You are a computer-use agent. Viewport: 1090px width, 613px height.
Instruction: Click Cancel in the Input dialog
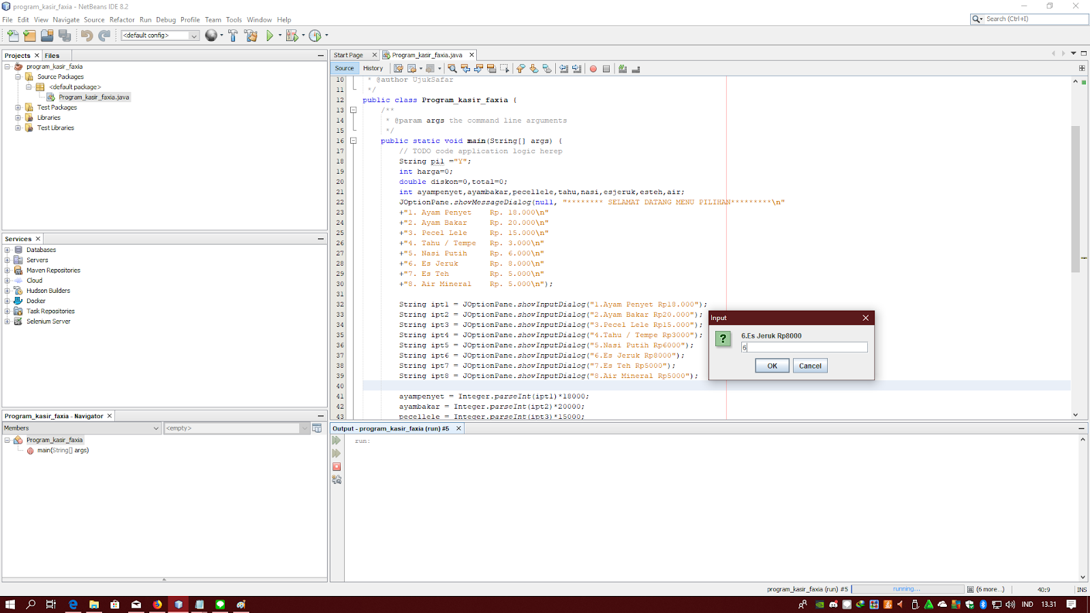coord(810,366)
